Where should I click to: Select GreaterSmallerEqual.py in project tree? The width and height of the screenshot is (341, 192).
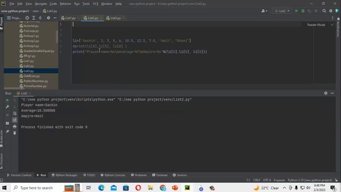39,51
